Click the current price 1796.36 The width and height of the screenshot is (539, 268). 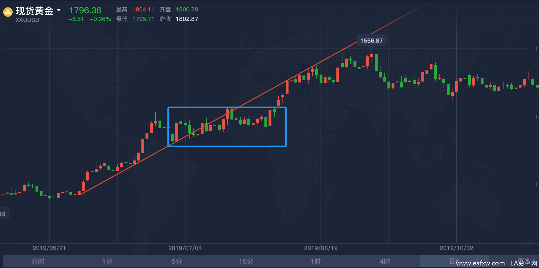tap(85, 10)
